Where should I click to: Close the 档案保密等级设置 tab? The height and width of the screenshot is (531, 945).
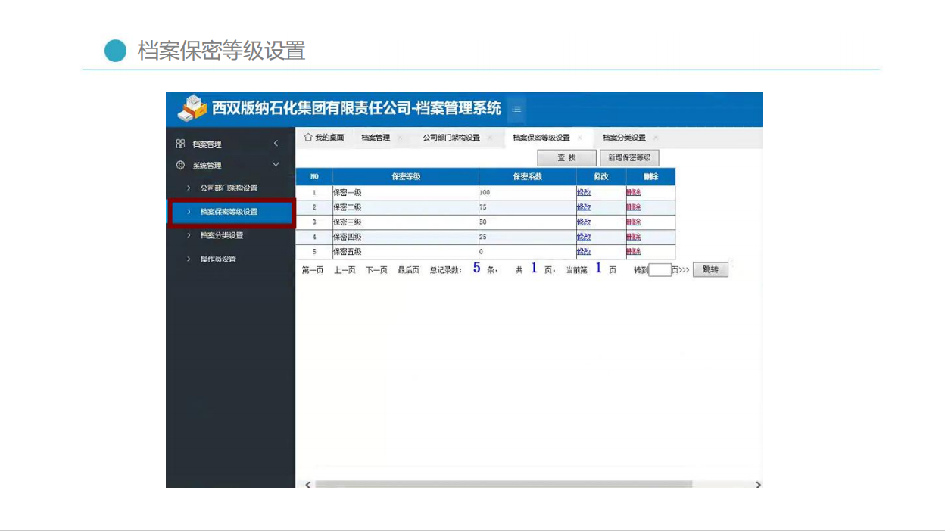pos(580,138)
